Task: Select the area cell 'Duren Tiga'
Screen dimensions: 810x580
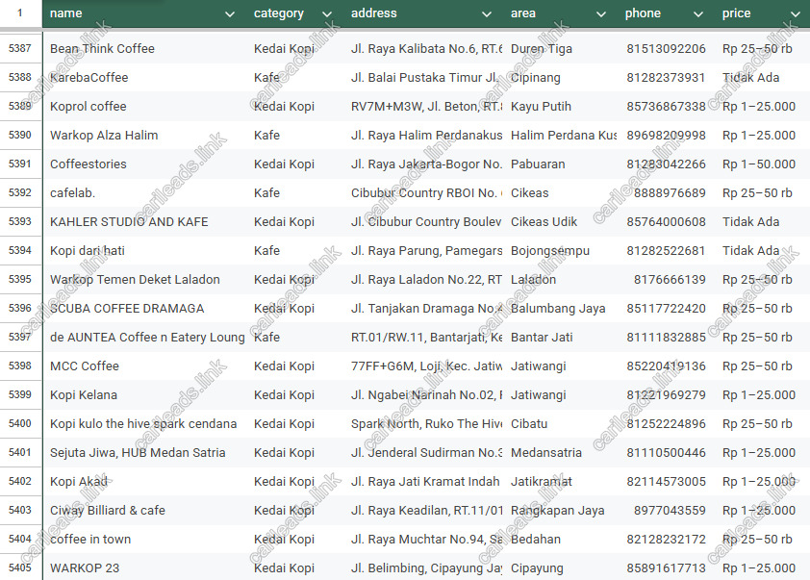Action: tap(562, 48)
